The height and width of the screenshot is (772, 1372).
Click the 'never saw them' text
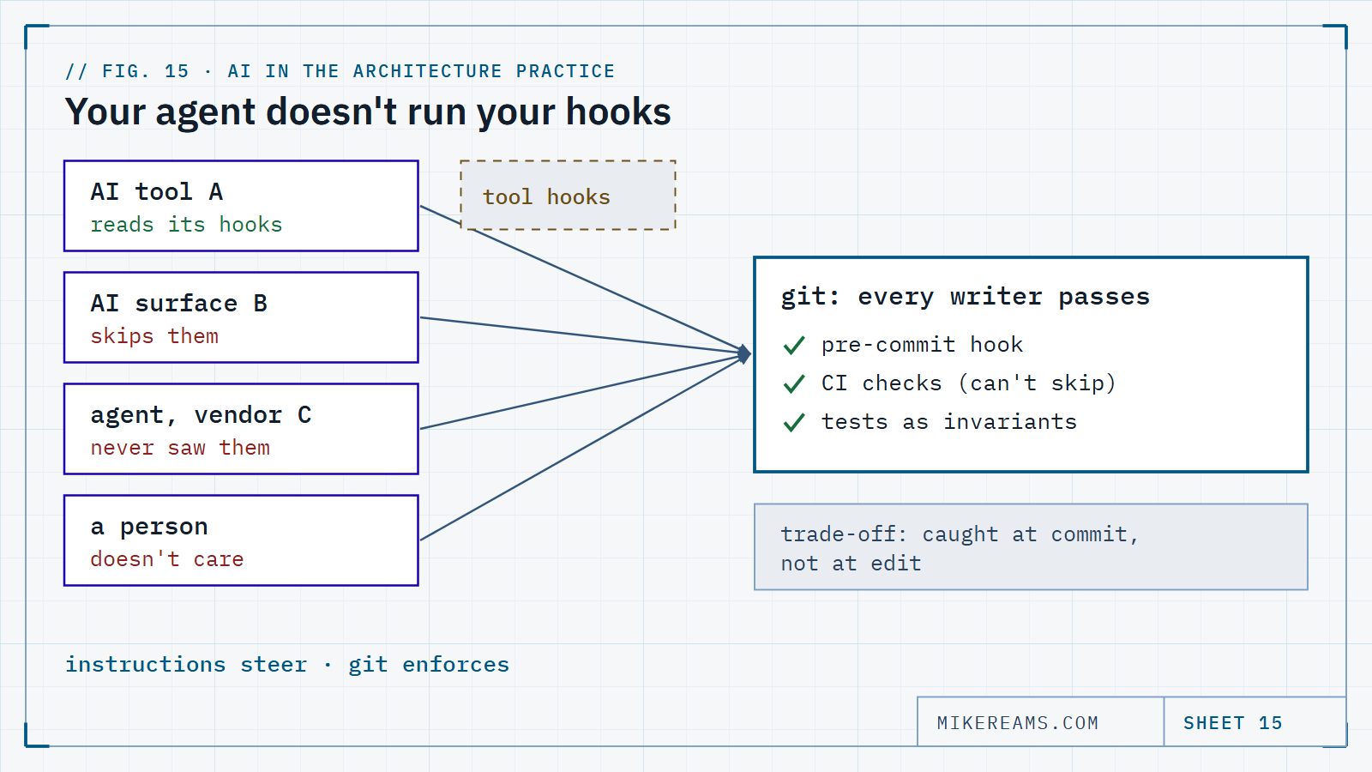(180, 448)
